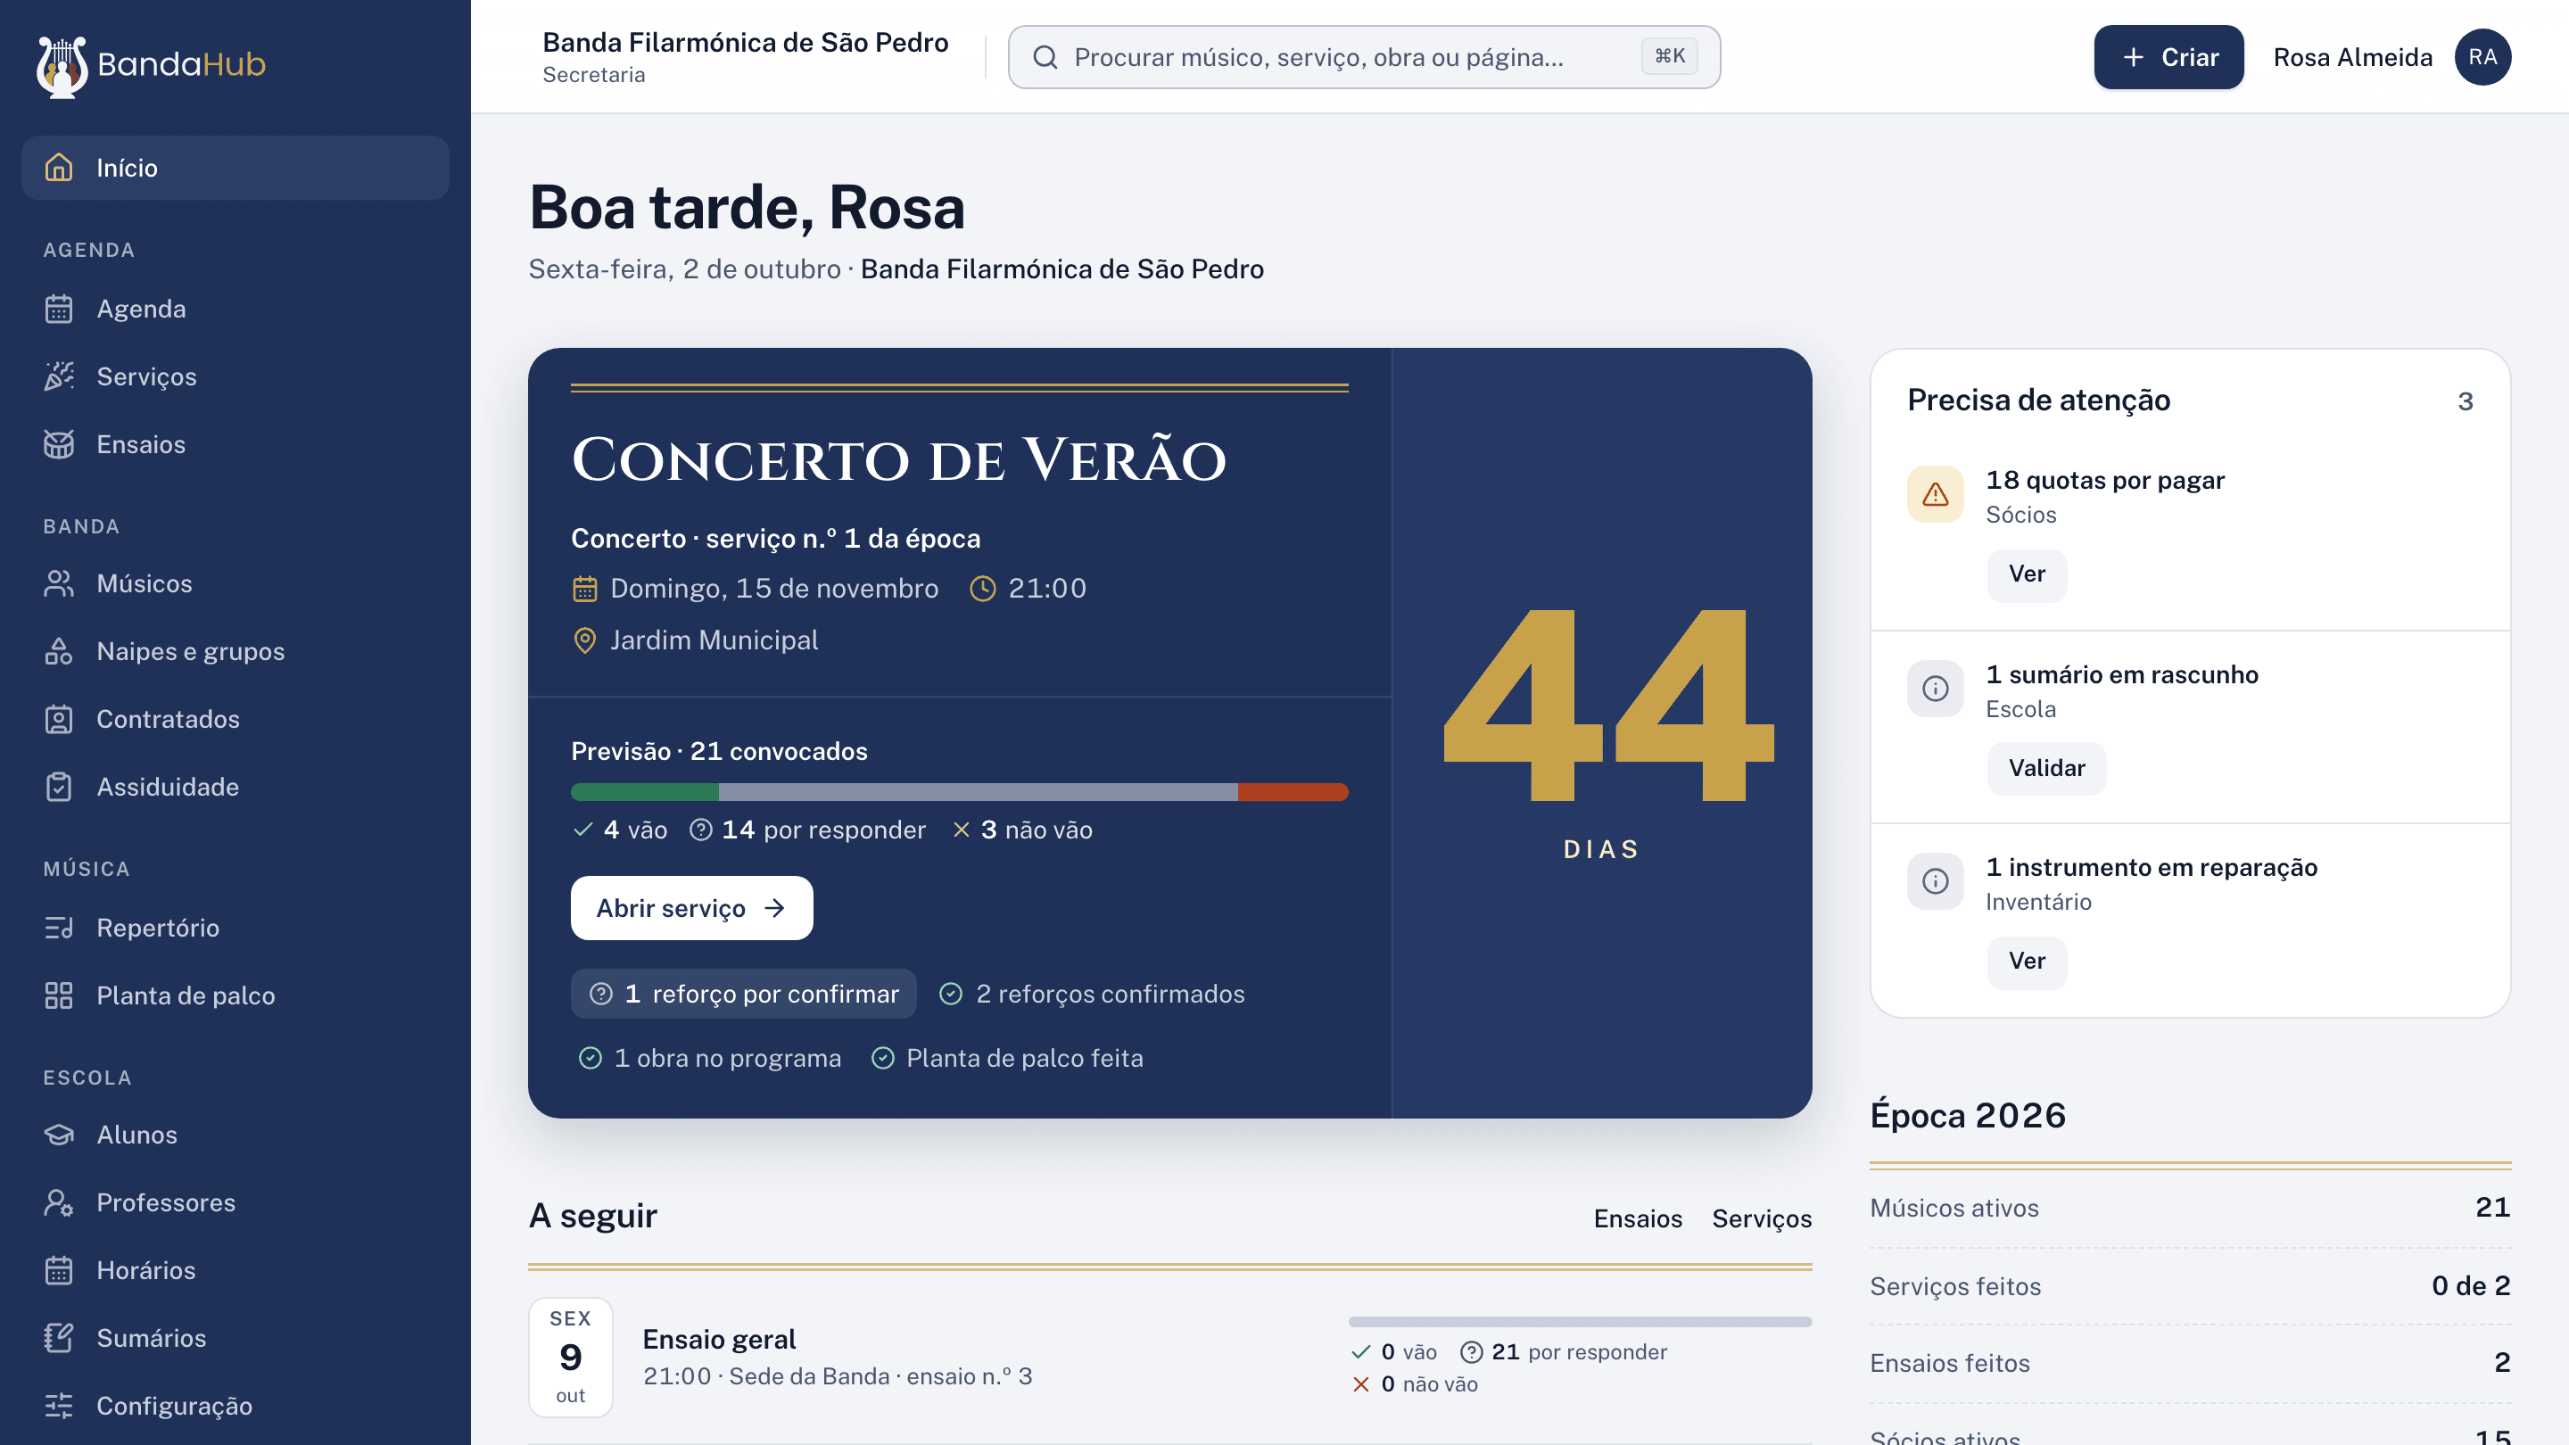Viewport: 2569px width, 1445px height.
Task: Switch to the Serviços filter in A seguir
Action: pyautogui.click(x=1761, y=1218)
